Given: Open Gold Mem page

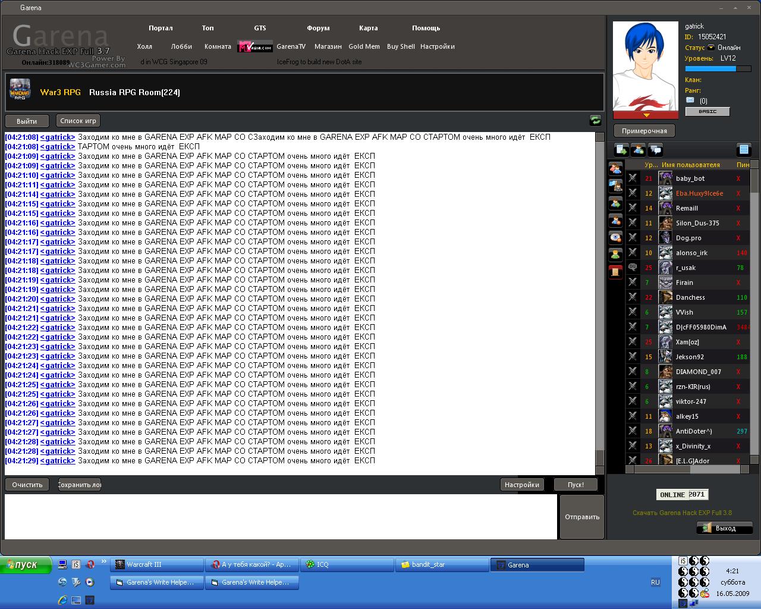Looking at the screenshot, I should 364,46.
